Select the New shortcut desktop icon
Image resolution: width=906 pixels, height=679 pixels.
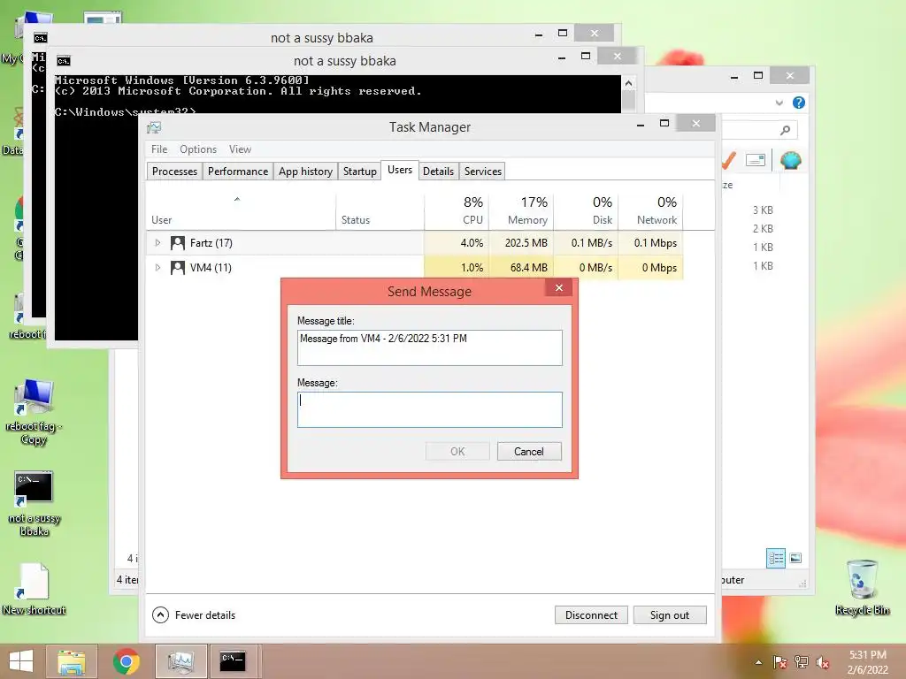tap(34, 588)
